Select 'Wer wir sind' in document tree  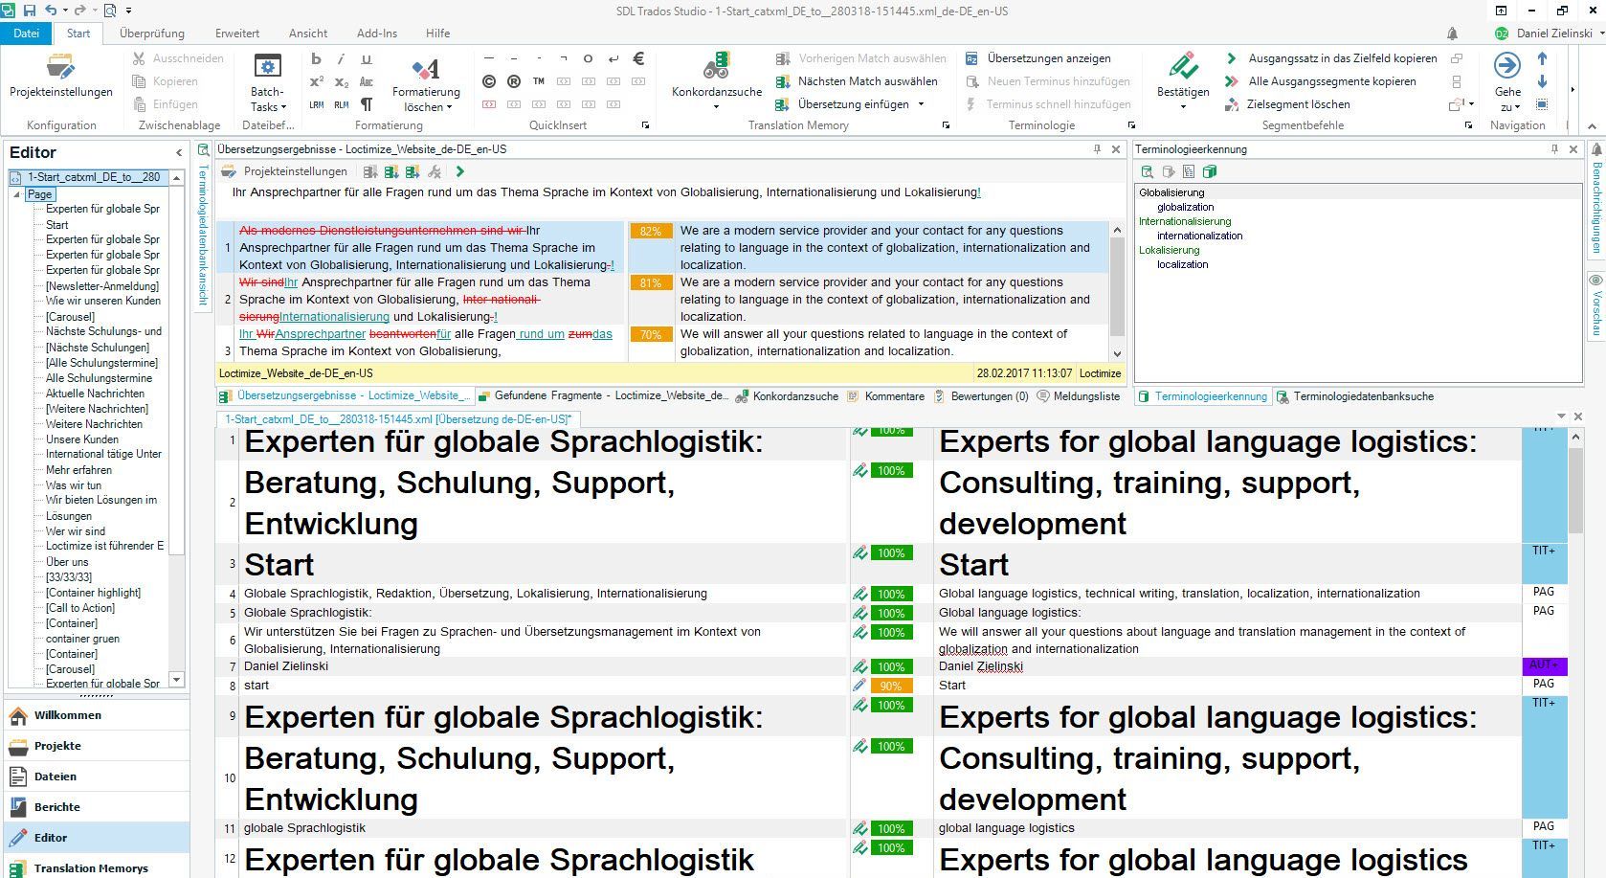76,531
